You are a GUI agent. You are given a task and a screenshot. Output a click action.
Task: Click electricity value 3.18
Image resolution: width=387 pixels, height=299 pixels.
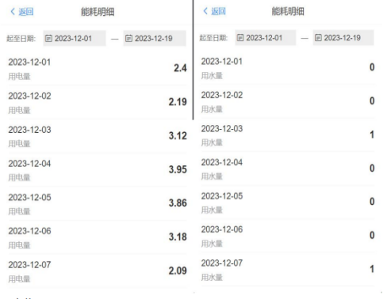(x=178, y=237)
